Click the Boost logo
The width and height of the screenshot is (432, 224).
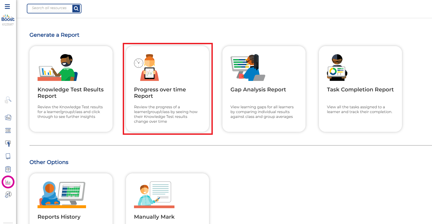point(8,18)
